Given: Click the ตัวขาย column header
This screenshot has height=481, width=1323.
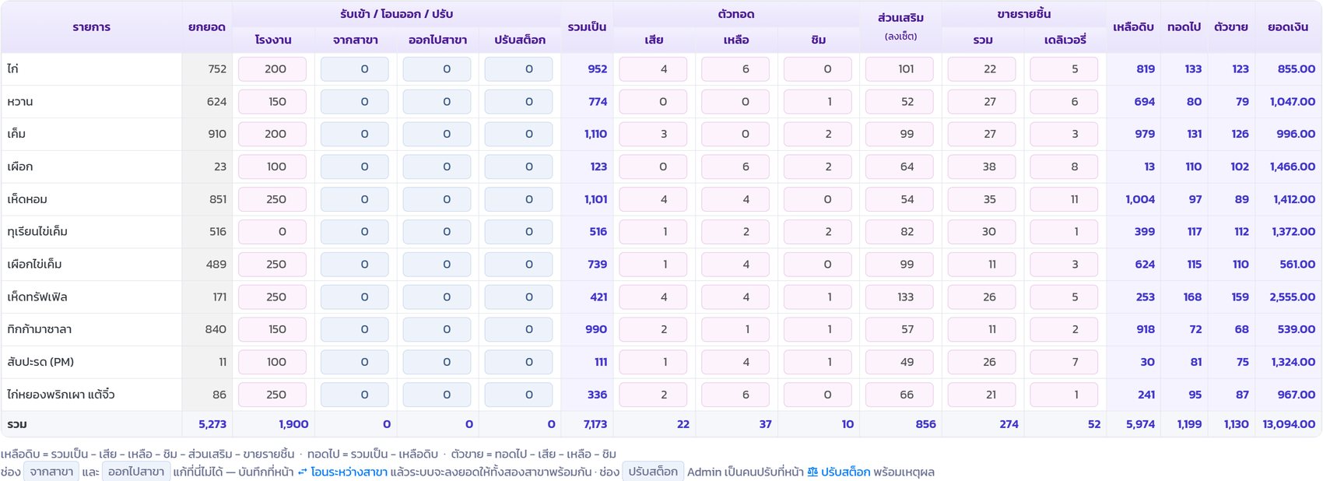Looking at the screenshot, I should click(x=1231, y=27).
